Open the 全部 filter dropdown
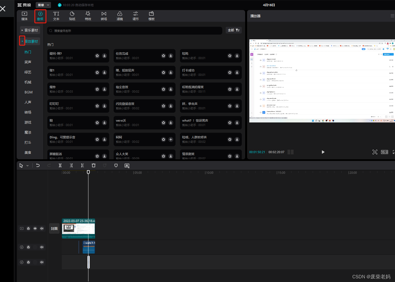Image resolution: width=395 pixels, height=282 pixels. pos(233,30)
